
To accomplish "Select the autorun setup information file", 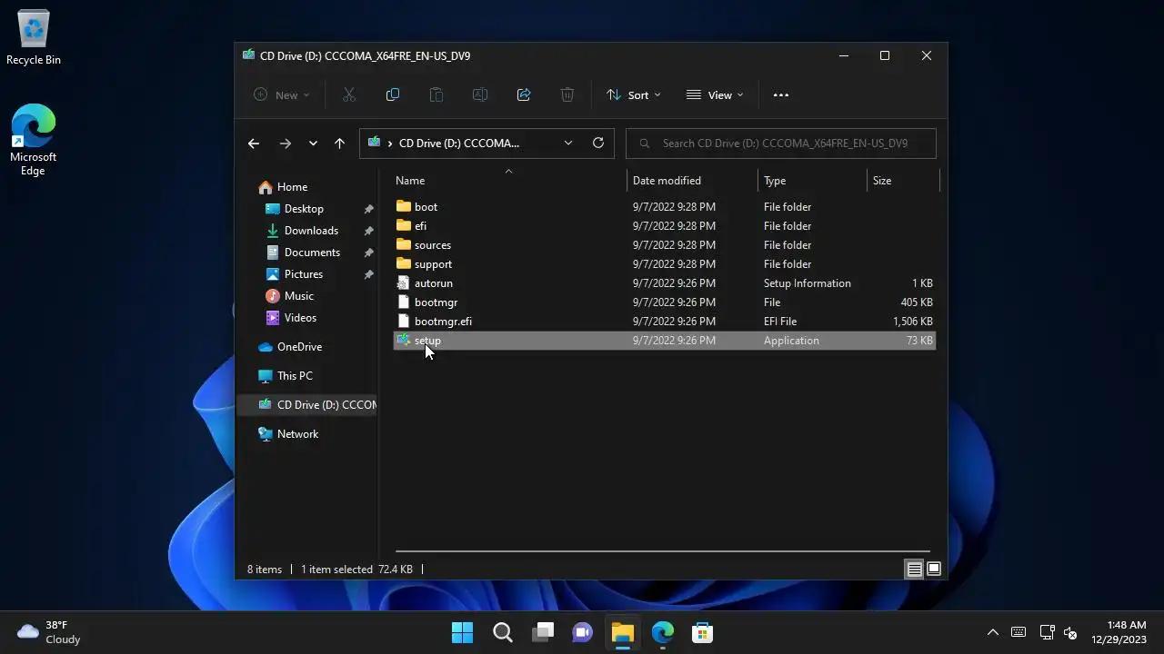I will point(664,283).
